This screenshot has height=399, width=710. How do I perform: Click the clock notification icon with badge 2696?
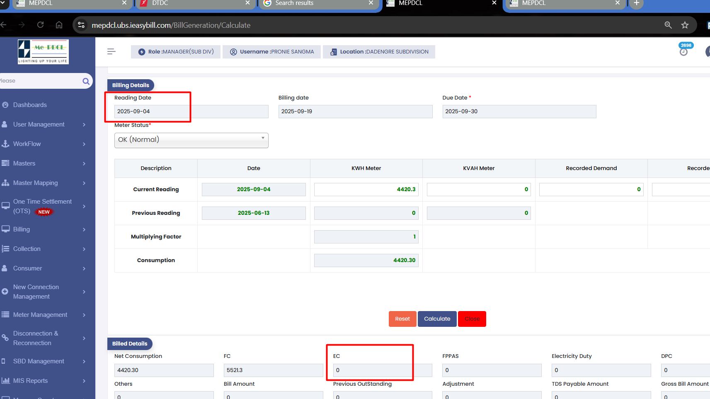pos(683,51)
